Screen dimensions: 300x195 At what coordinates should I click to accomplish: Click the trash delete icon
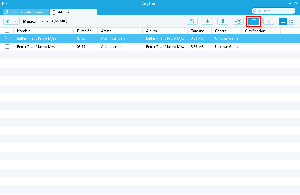223,21
